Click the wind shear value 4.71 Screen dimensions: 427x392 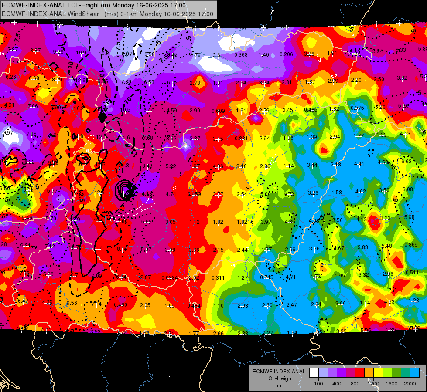(290, 277)
